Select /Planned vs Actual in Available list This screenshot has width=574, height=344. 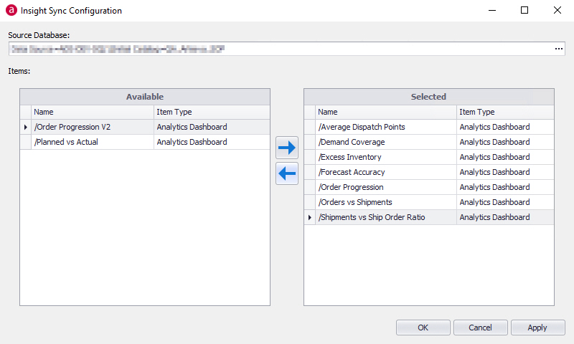(x=145, y=142)
